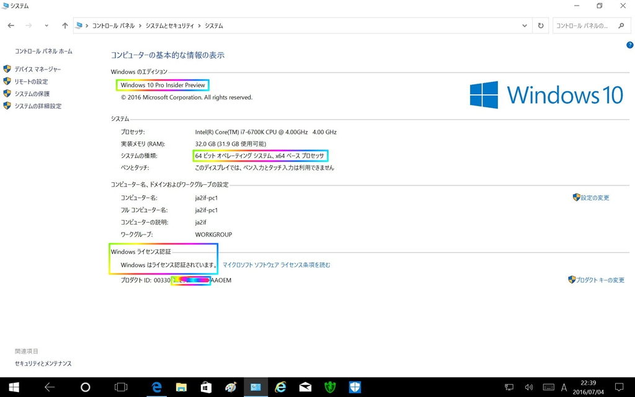Click the computer name ja2if-pc1 text
The image size is (635, 397).
point(206,198)
